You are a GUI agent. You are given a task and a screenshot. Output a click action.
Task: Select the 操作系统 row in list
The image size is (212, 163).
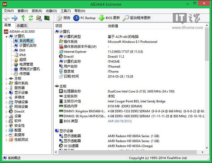point(130,42)
